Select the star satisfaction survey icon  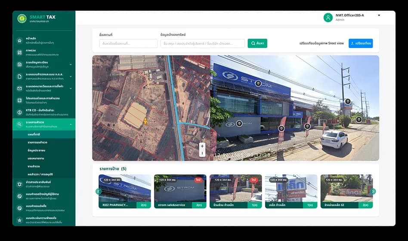point(19,220)
